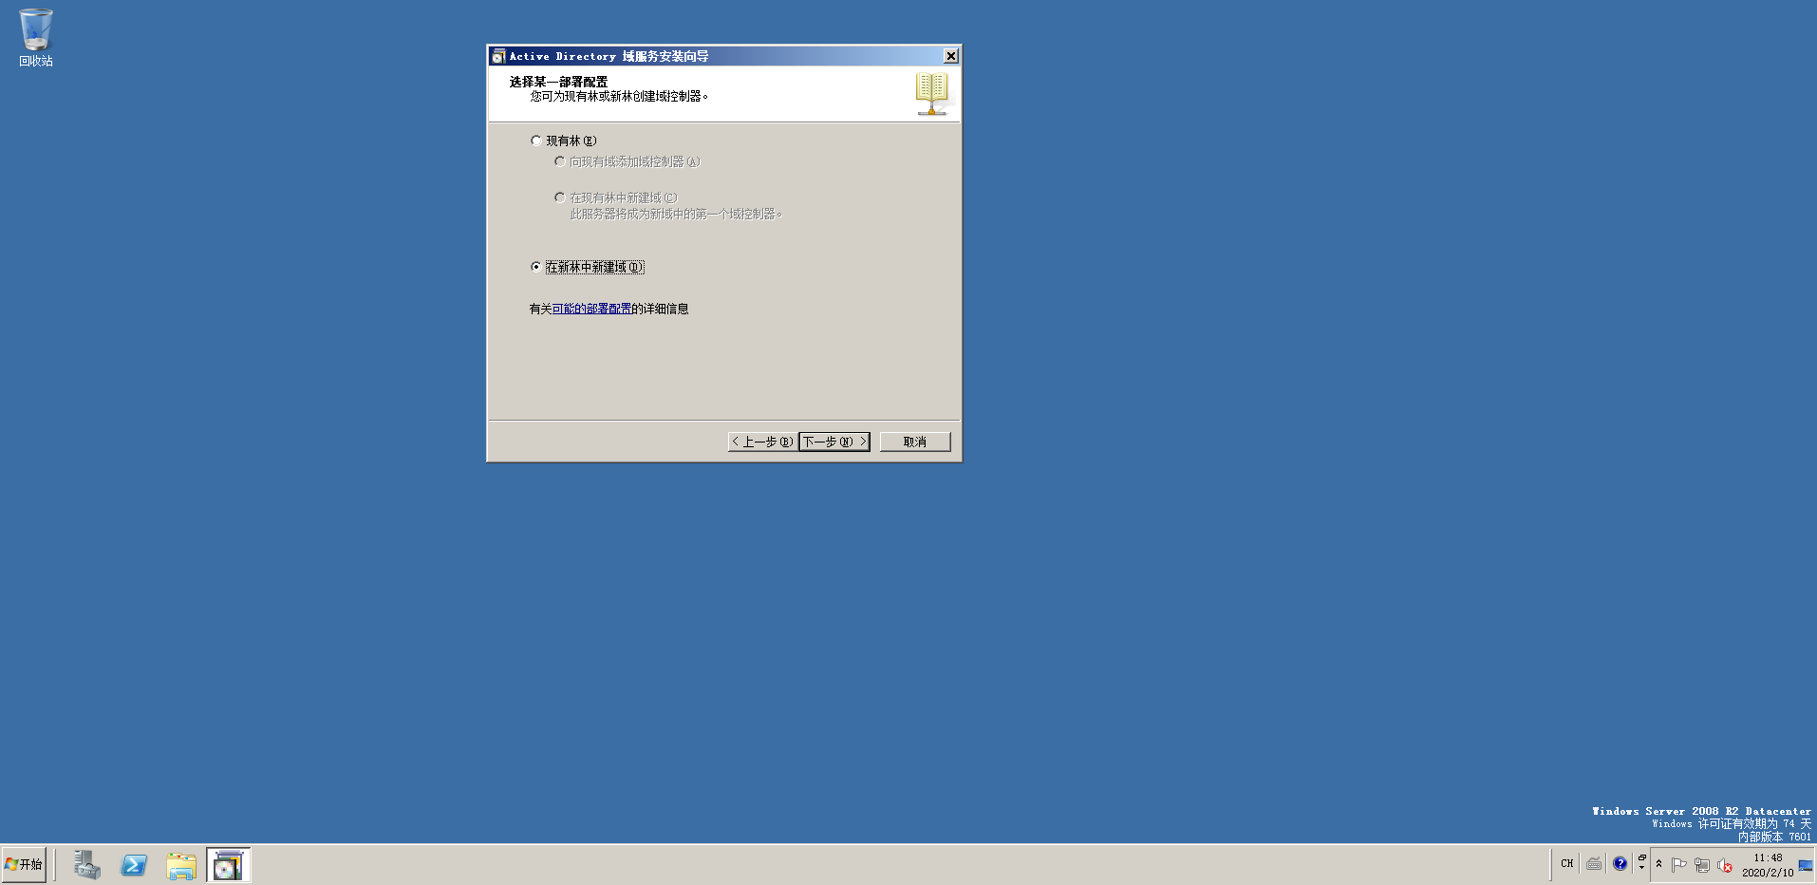Launch Windows PowerShell from the taskbar
The height and width of the screenshot is (885, 1817).
[x=134, y=865]
